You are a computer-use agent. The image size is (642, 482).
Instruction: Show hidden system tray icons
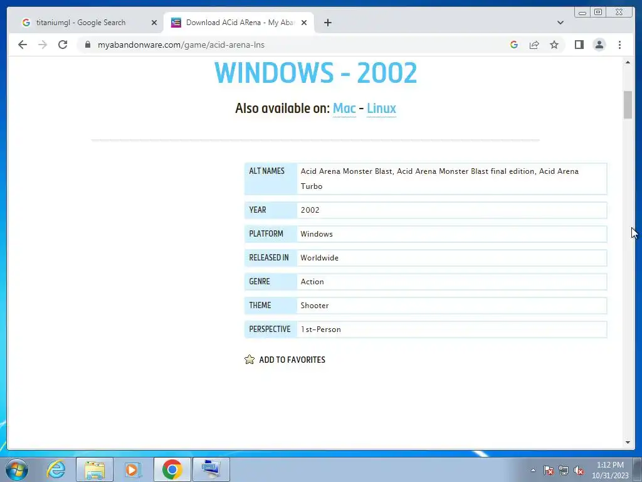coord(533,470)
